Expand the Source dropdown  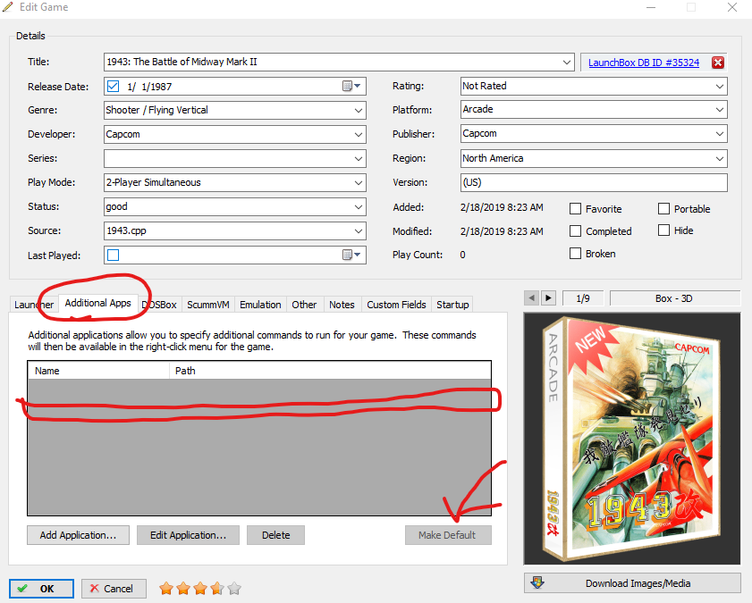[359, 230]
